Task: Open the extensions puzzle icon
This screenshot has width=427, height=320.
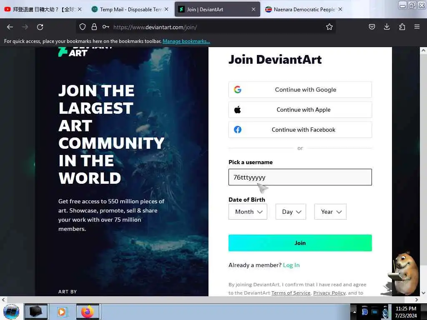Action: point(402,27)
